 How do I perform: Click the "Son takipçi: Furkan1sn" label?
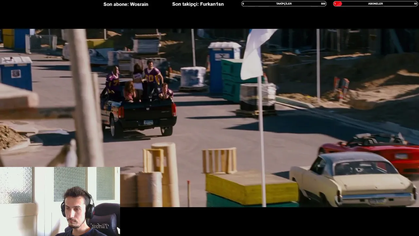pyautogui.click(x=198, y=4)
